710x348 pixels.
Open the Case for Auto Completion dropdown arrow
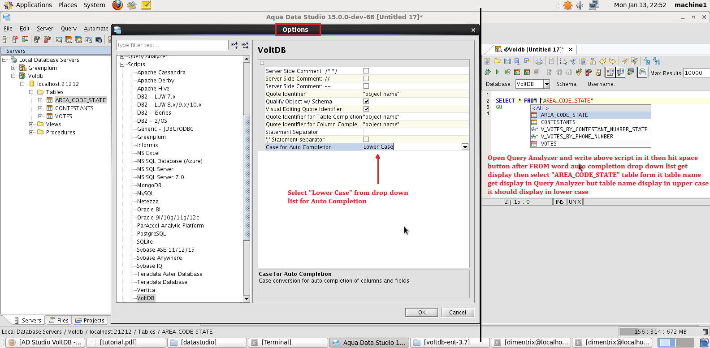[465, 147]
